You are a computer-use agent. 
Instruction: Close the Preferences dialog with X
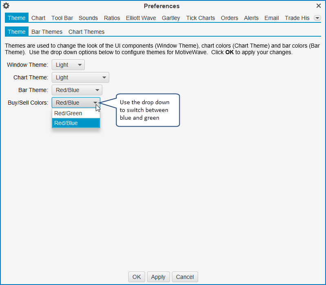319,6
